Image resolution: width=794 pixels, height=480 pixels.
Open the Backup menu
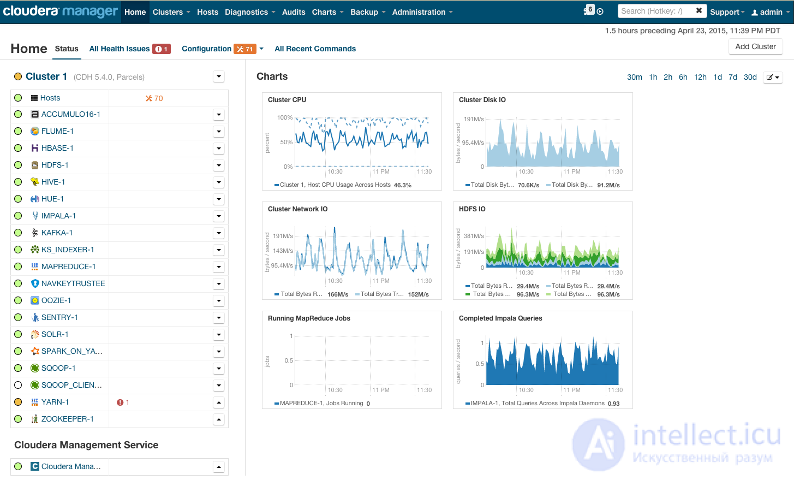click(368, 12)
